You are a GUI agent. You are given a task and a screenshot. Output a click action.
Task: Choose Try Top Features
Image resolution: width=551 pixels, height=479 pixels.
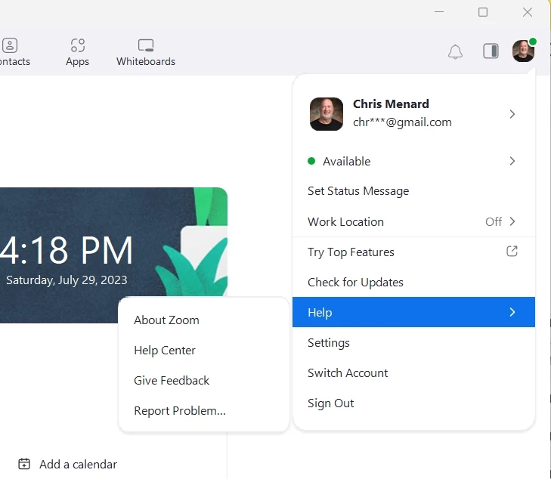tap(413, 252)
